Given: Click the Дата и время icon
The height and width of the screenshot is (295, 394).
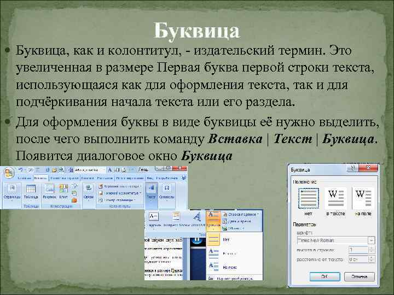Looking at the screenshot, I should point(225,221).
